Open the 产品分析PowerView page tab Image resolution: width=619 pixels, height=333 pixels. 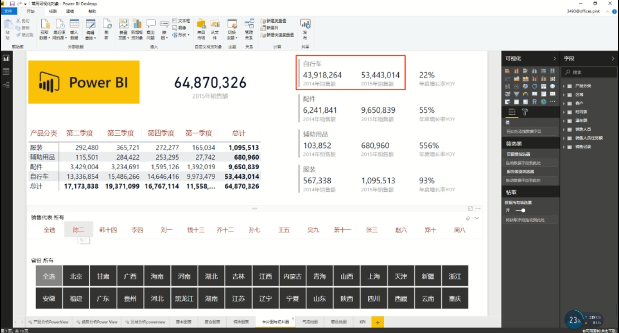point(48,322)
